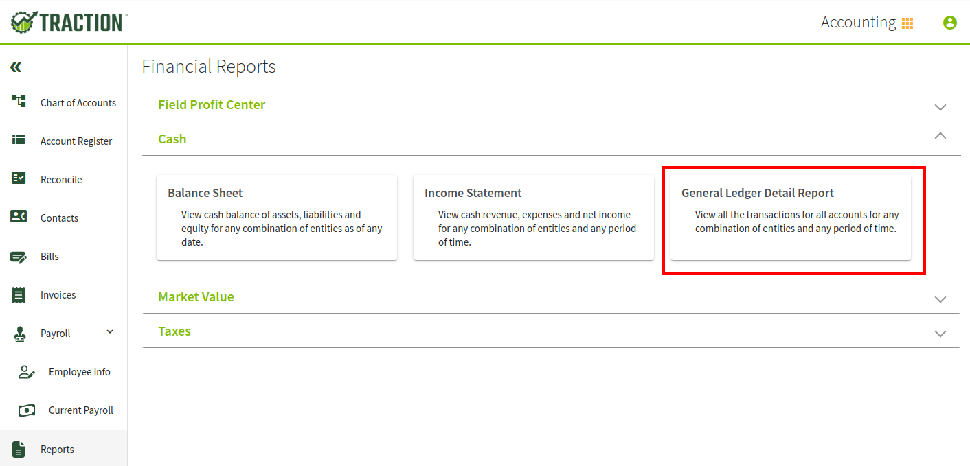Expand the Taxes section chevron

pyautogui.click(x=940, y=334)
